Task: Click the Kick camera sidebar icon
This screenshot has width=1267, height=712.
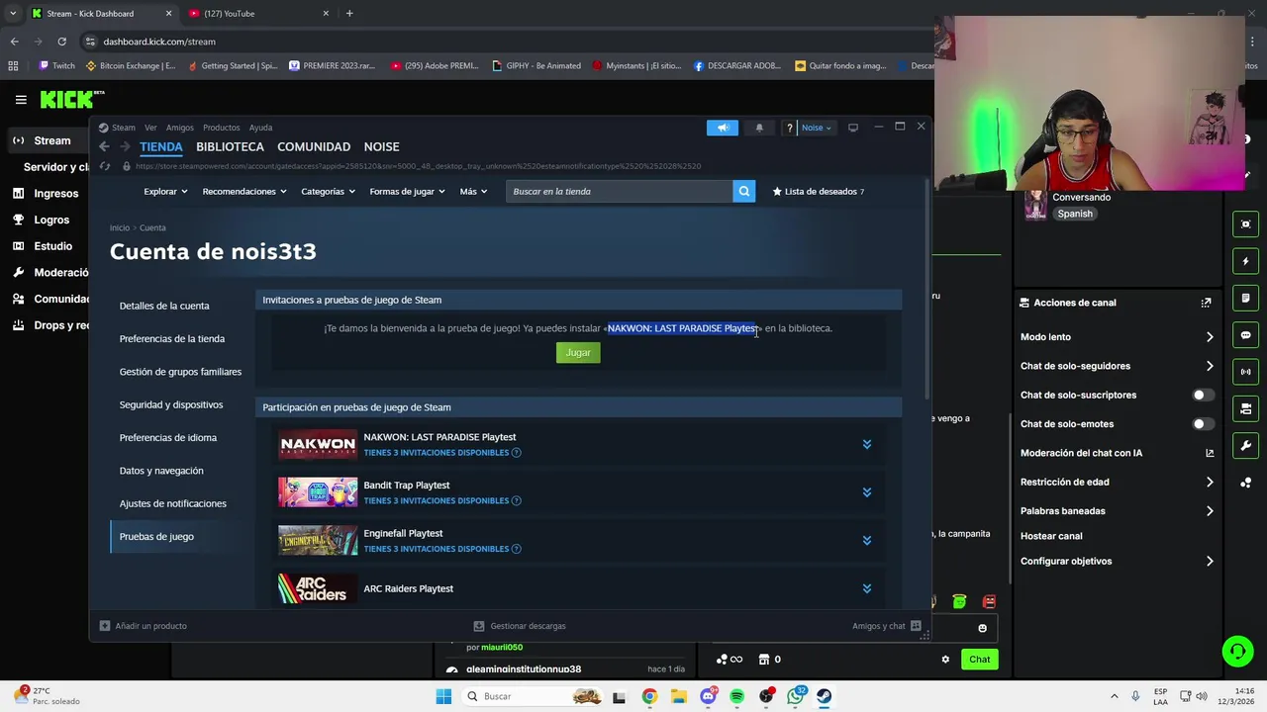Action: point(1246,408)
